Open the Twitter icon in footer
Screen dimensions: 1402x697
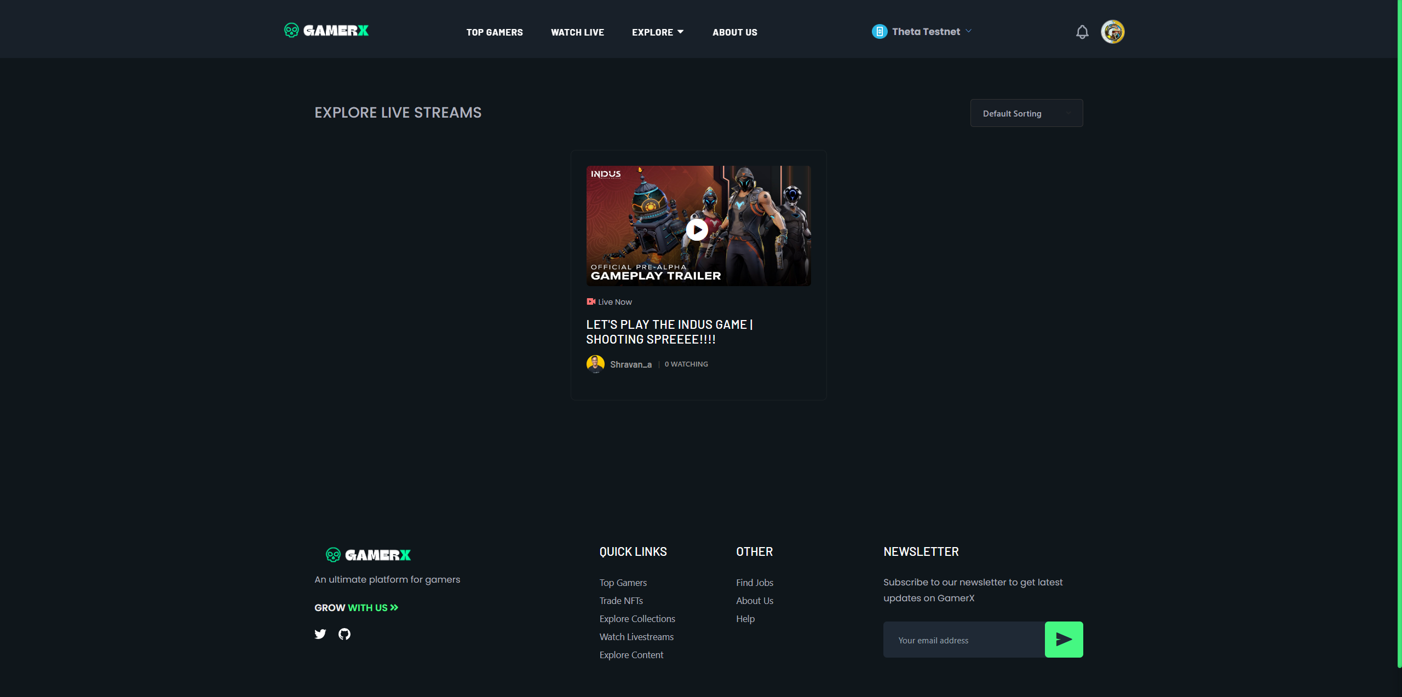coord(320,634)
